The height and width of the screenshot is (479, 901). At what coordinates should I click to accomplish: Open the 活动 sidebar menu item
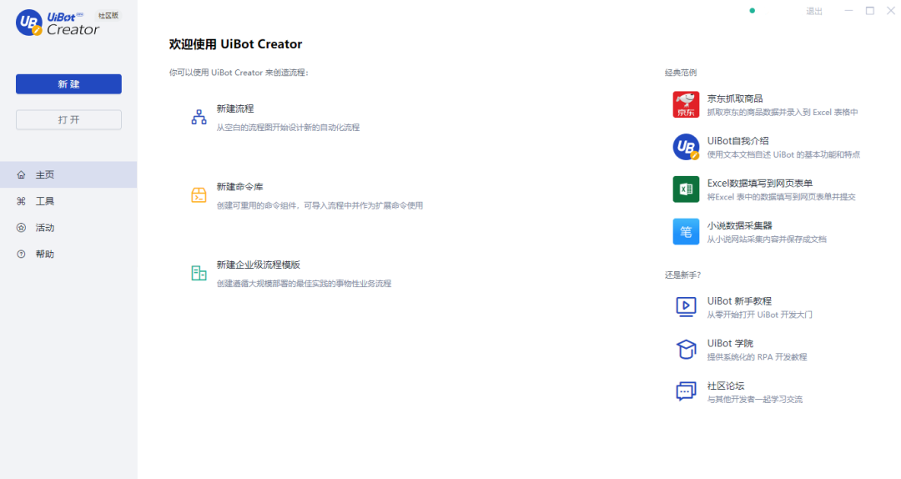[68, 228]
